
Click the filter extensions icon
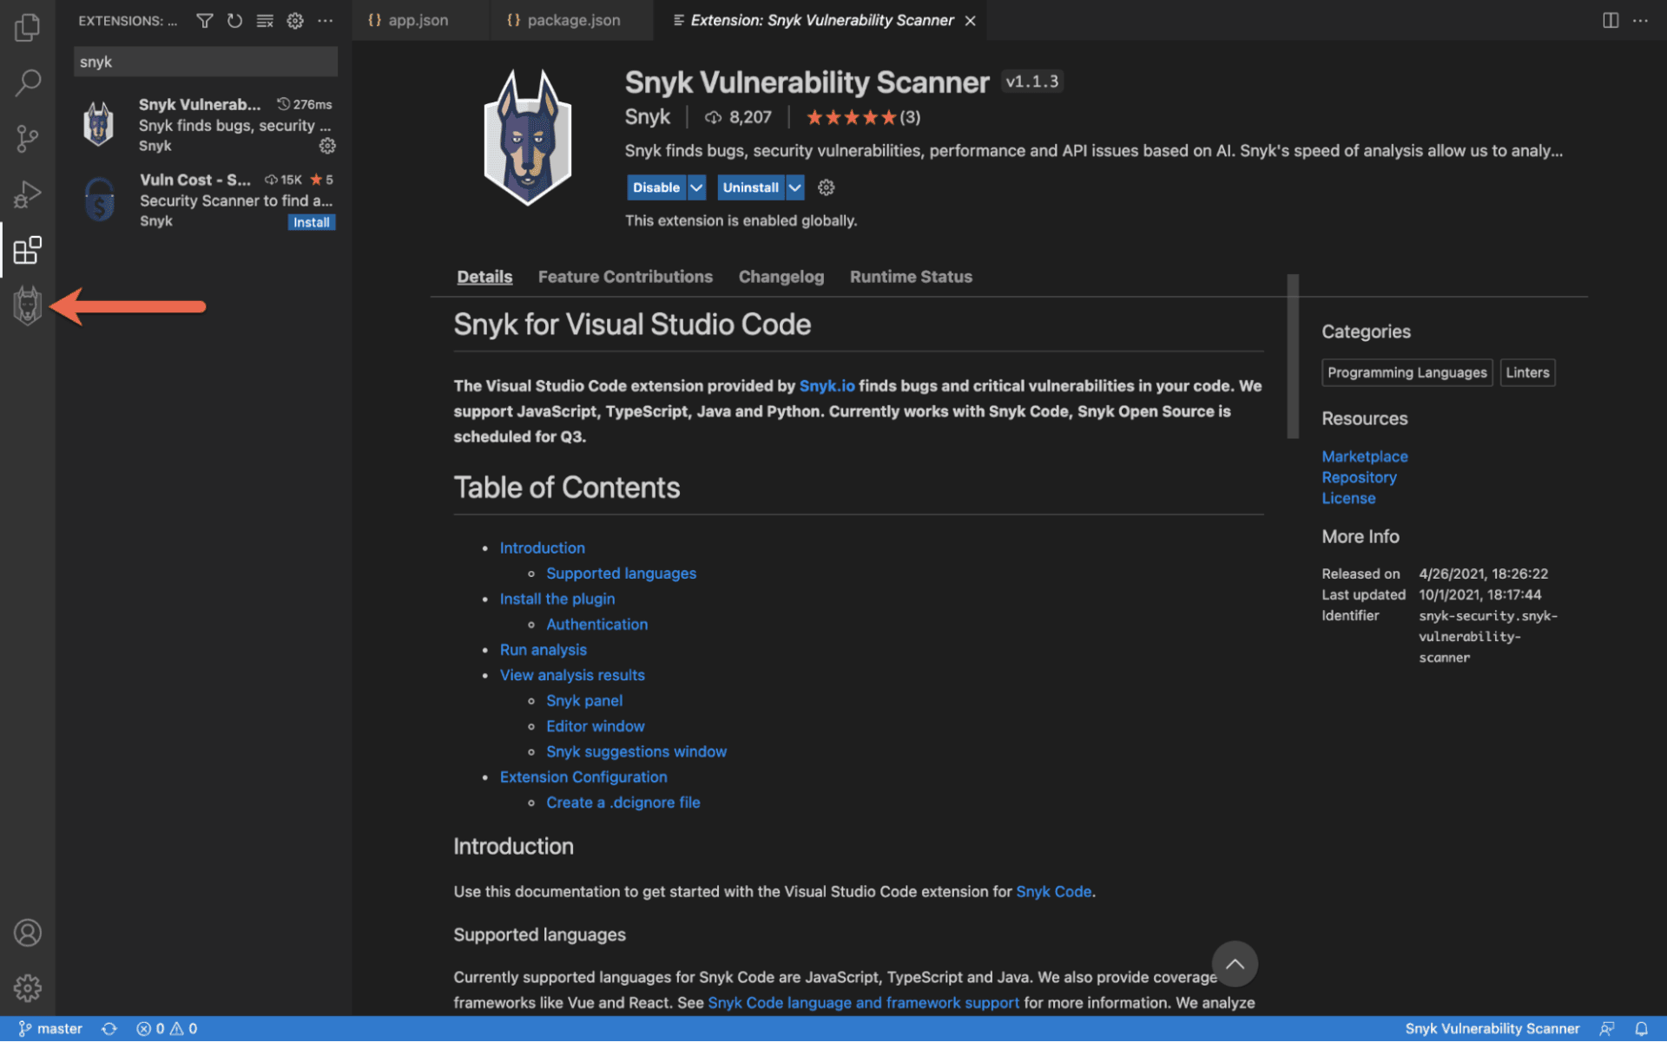click(204, 21)
